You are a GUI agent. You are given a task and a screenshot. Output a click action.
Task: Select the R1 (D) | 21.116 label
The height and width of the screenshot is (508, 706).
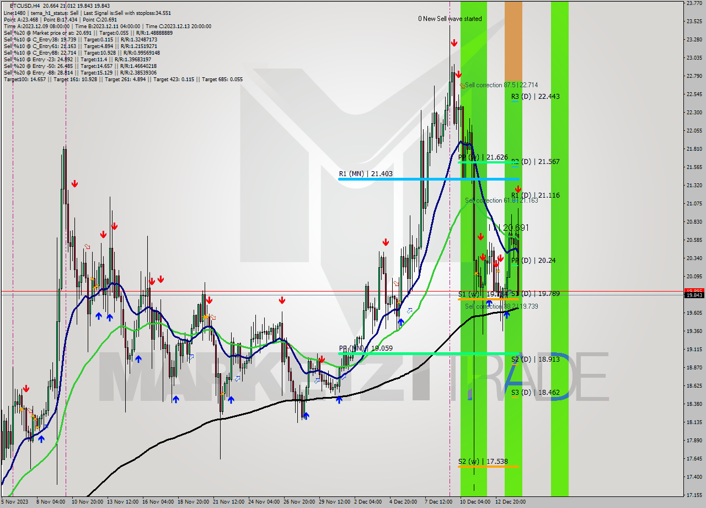coord(535,195)
